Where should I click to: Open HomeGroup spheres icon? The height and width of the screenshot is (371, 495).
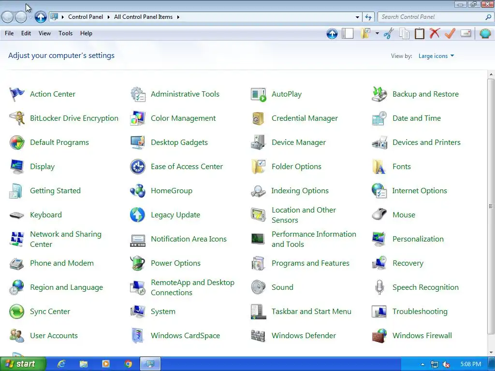coord(138,190)
